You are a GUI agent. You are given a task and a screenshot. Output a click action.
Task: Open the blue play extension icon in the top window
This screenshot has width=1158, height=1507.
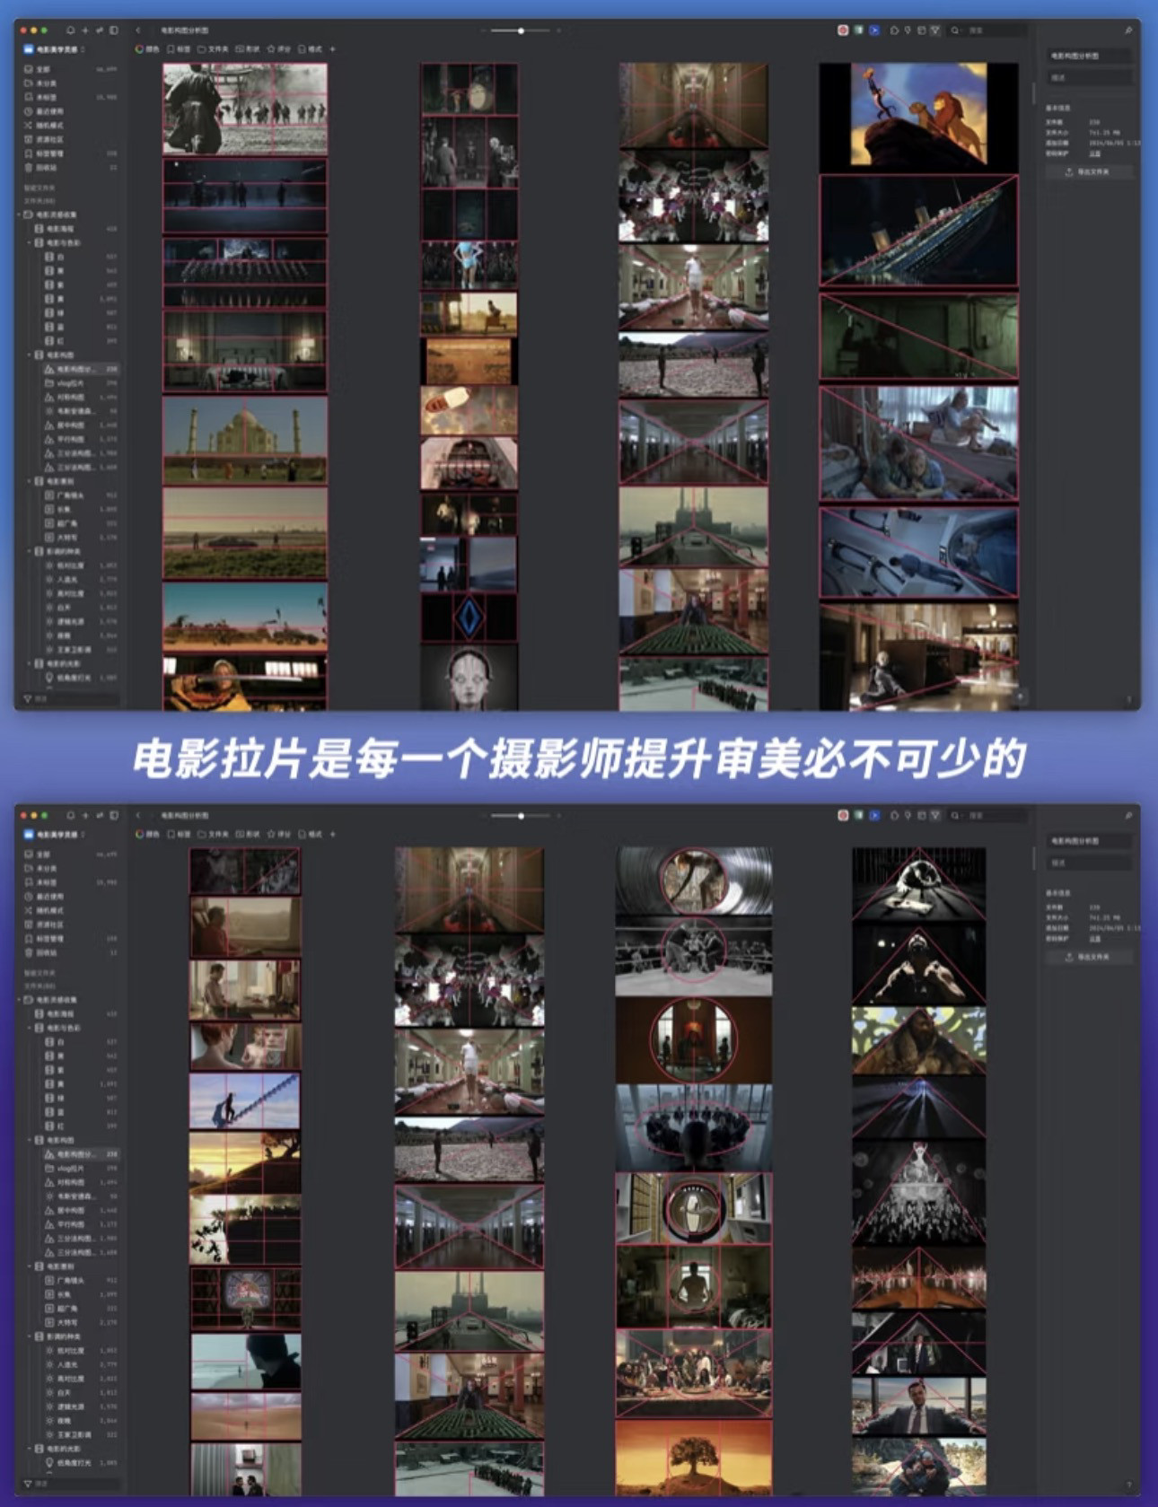point(873,31)
